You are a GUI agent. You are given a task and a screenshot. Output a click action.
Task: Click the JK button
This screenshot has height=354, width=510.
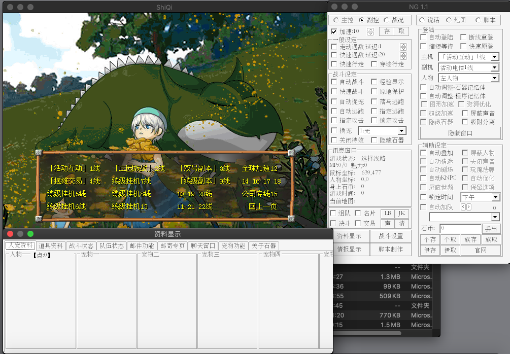point(402,214)
